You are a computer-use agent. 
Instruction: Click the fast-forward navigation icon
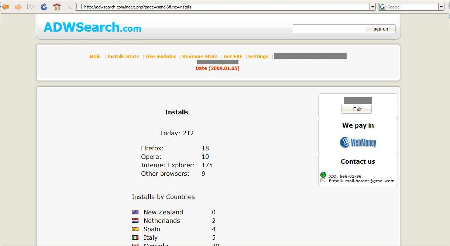tap(31, 7)
